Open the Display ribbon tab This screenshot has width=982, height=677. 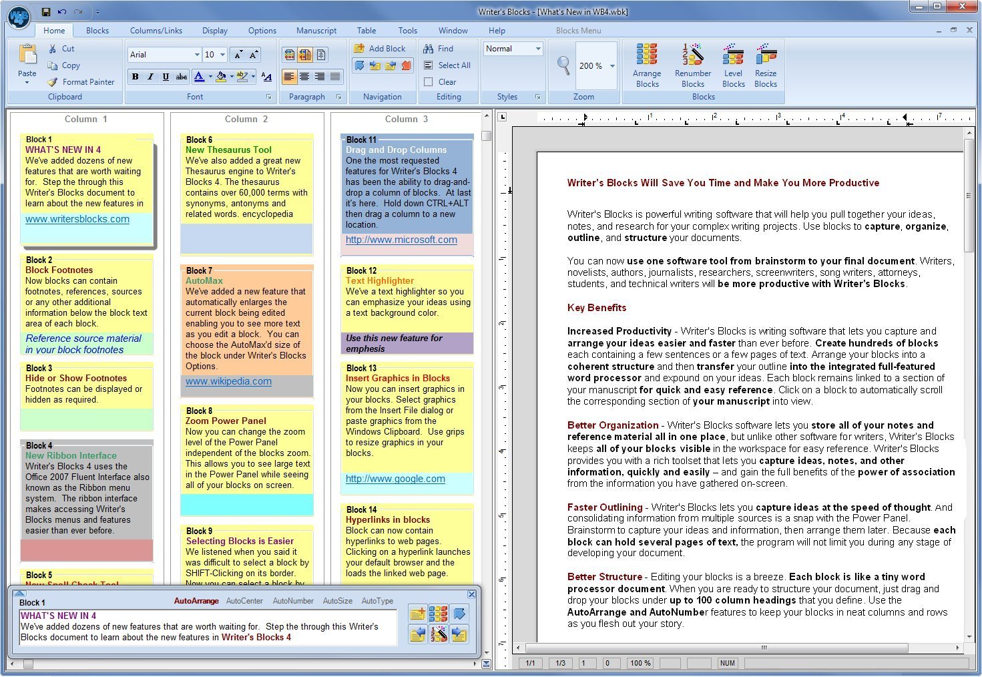[215, 31]
